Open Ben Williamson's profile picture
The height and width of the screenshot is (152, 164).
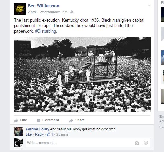pyautogui.click(x=20, y=9)
